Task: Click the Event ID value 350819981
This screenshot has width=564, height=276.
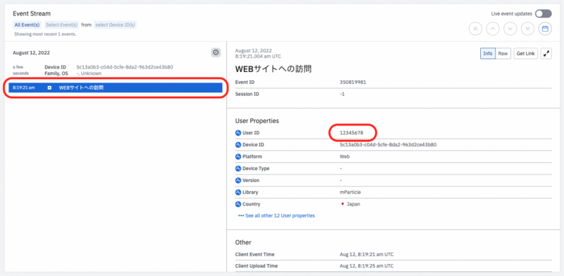Action: coord(353,82)
